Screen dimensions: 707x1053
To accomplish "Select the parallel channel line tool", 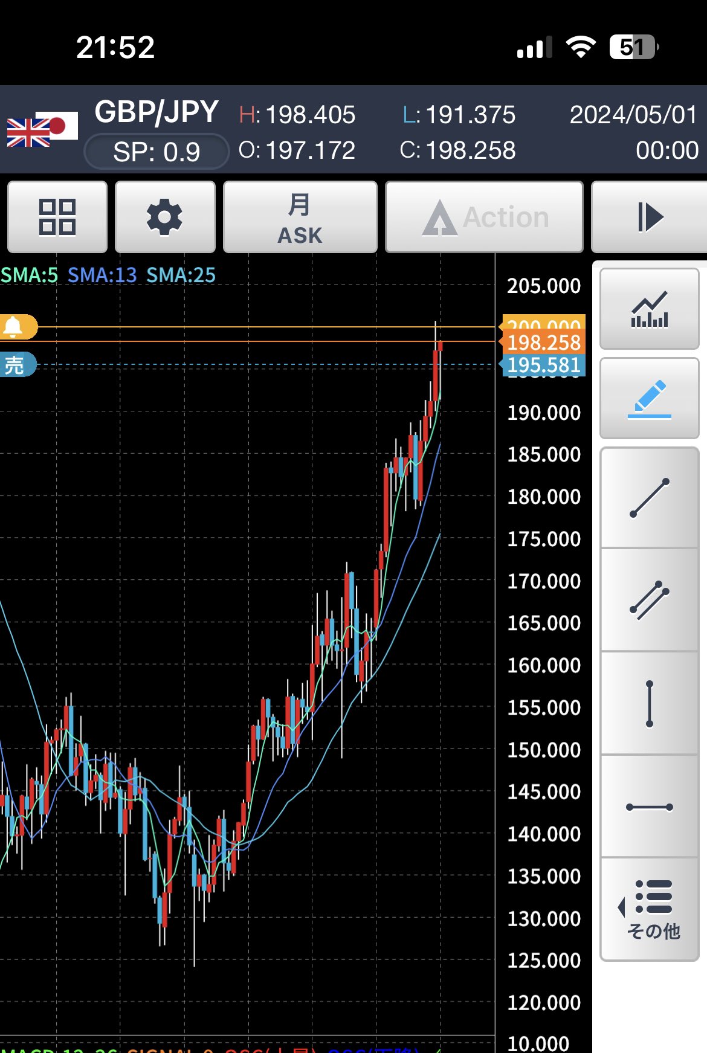I will (650, 601).
